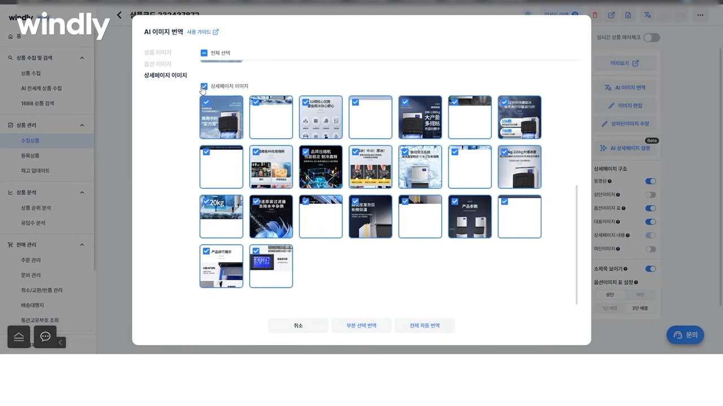Click the AI 상세페이지 설명 button
The image size is (723, 406).
pos(625,148)
